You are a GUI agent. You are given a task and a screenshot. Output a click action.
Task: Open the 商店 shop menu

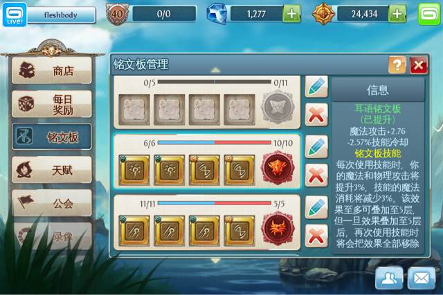pos(52,70)
